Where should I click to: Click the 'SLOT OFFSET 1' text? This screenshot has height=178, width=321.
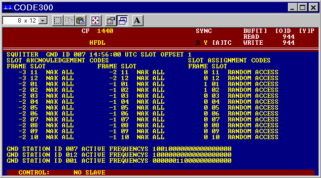[x=166, y=55]
